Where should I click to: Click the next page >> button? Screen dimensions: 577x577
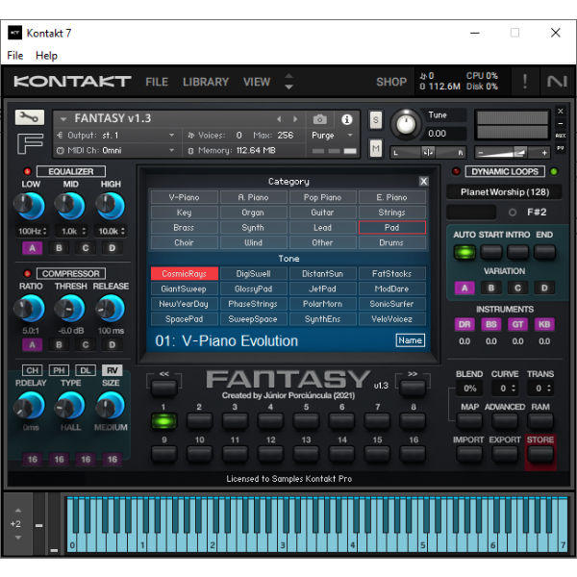413,388
